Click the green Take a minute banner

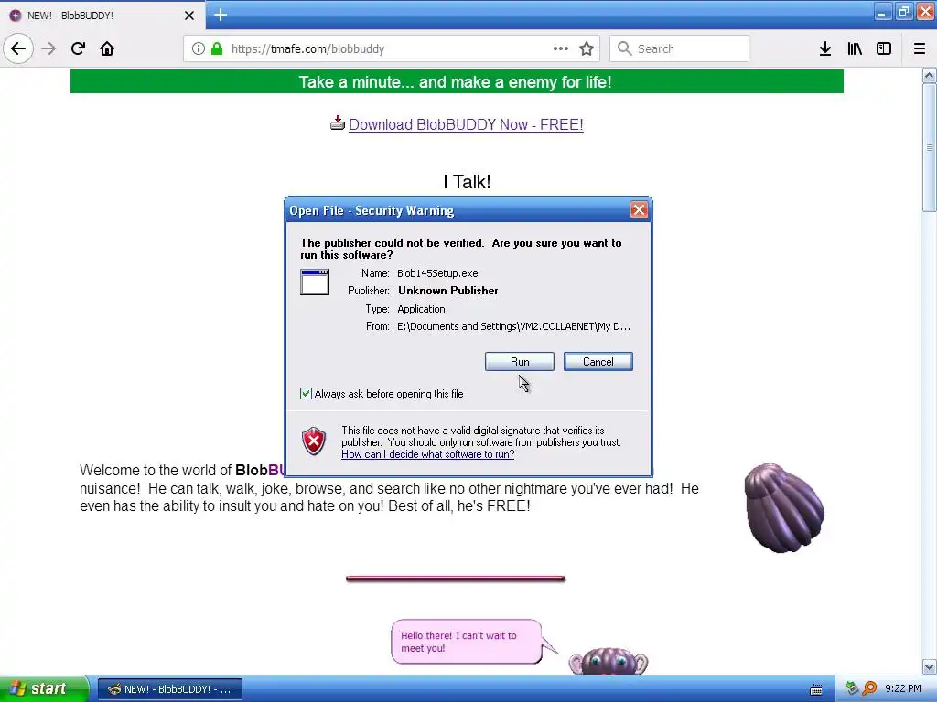pos(457,81)
